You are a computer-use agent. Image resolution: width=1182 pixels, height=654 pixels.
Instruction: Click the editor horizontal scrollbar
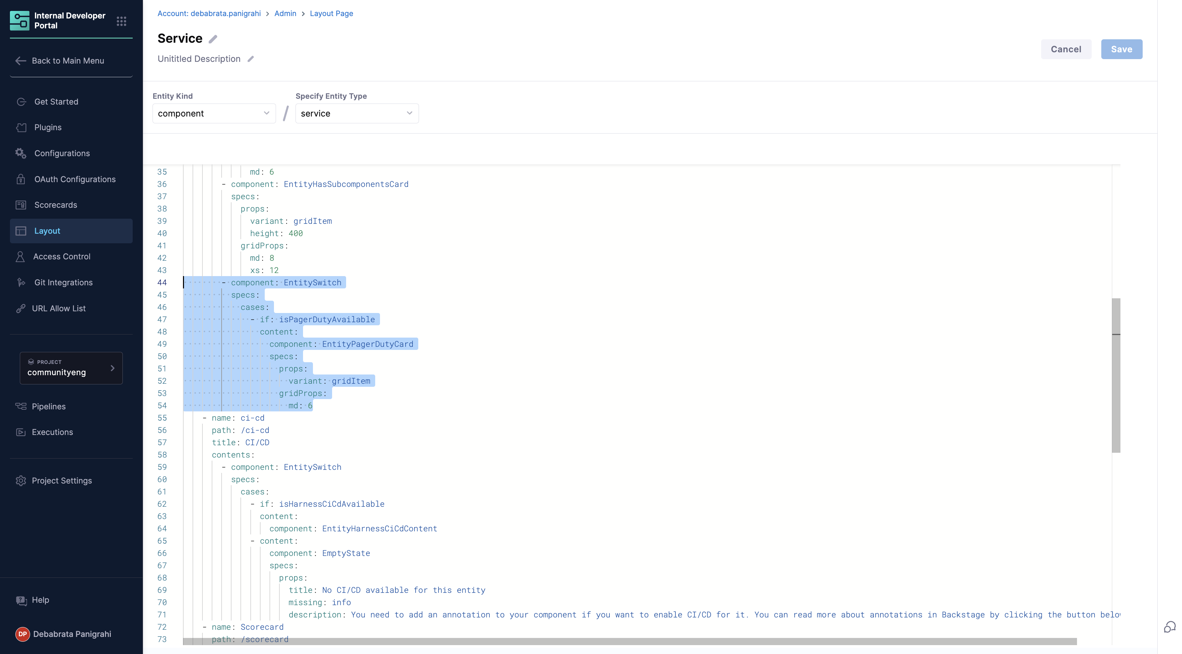[629, 641]
